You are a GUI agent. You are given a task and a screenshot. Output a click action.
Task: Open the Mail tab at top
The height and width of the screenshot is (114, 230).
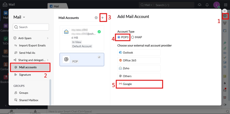click(57, 6)
